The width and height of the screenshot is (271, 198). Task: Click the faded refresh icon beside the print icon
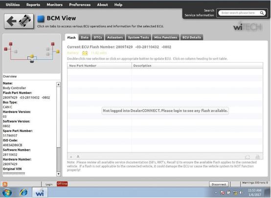pos(248,157)
